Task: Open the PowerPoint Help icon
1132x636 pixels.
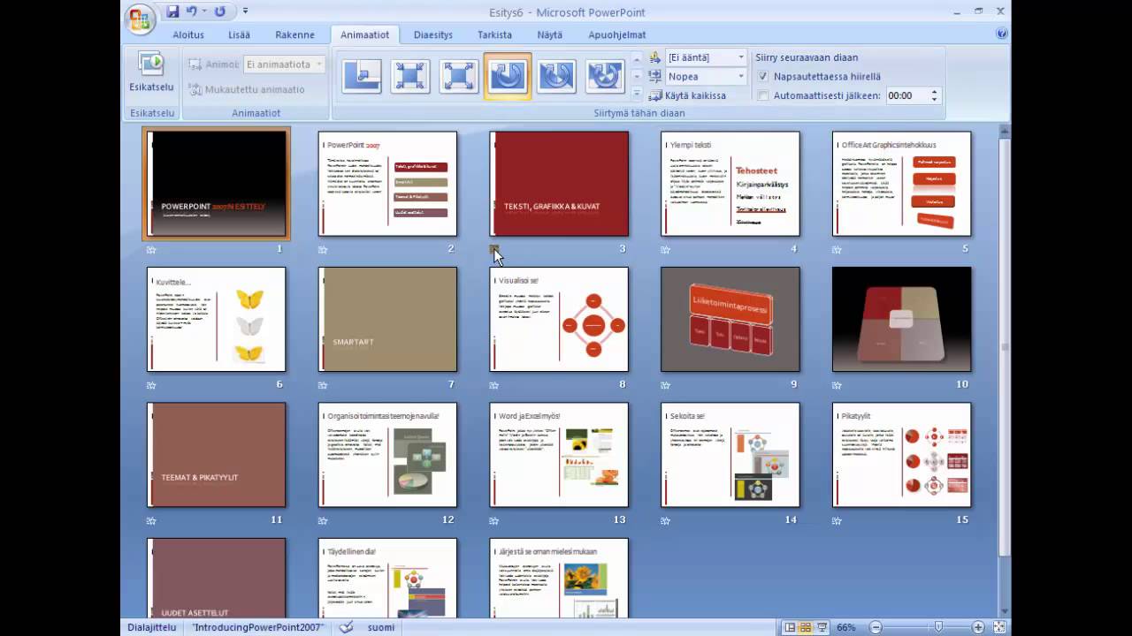Action: coord(1002,34)
